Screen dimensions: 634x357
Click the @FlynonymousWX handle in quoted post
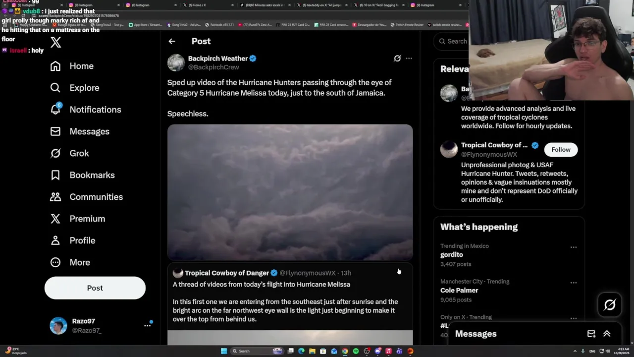click(308, 273)
